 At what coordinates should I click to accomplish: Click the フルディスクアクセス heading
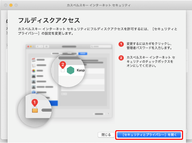point(49,20)
